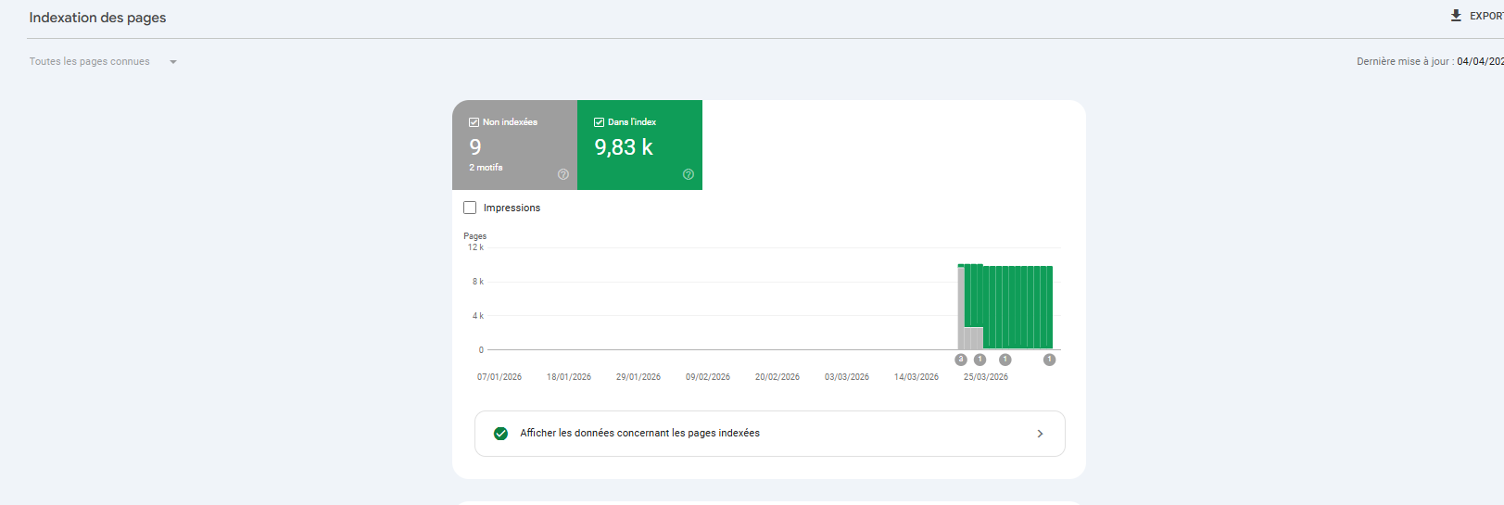Open help icon in Non indexées card
The width and height of the screenshot is (1504, 505).
(x=563, y=174)
